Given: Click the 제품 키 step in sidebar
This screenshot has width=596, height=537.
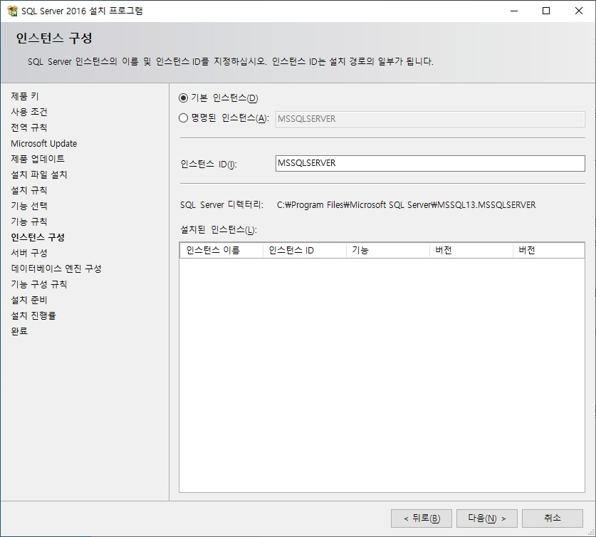Looking at the screenshot, I should (25, 96).
